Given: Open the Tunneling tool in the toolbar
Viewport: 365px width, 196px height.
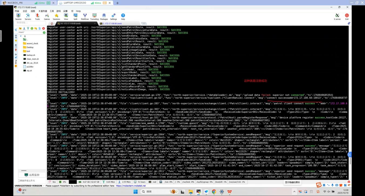Looking at the screenshot, I should tap(94, 17).
